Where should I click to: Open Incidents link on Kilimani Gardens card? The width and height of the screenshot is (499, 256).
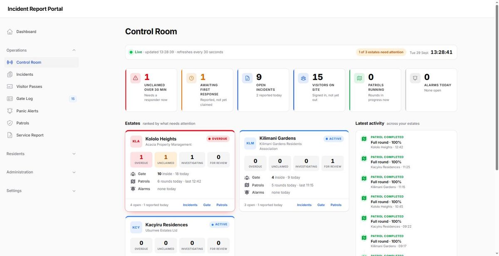click(304, 205)
